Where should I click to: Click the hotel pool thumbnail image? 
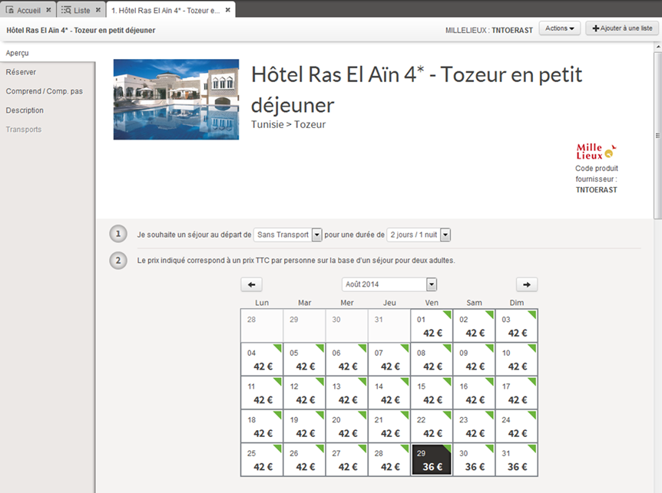point(176,100)
